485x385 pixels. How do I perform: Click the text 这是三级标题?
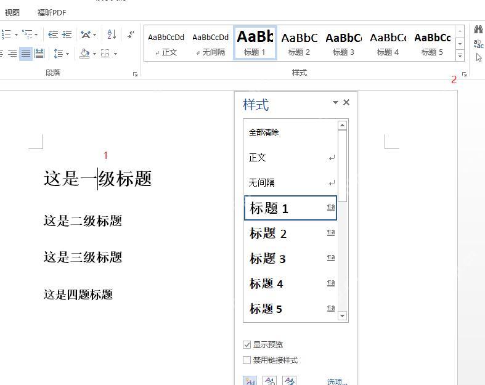(83, 257)
